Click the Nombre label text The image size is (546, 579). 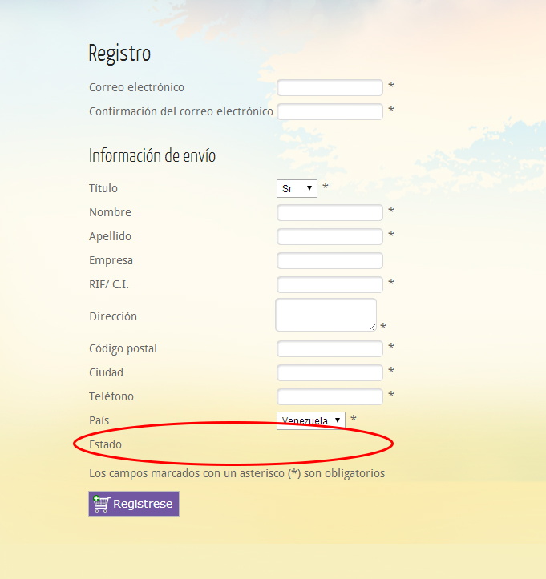(x=110, y=212)
